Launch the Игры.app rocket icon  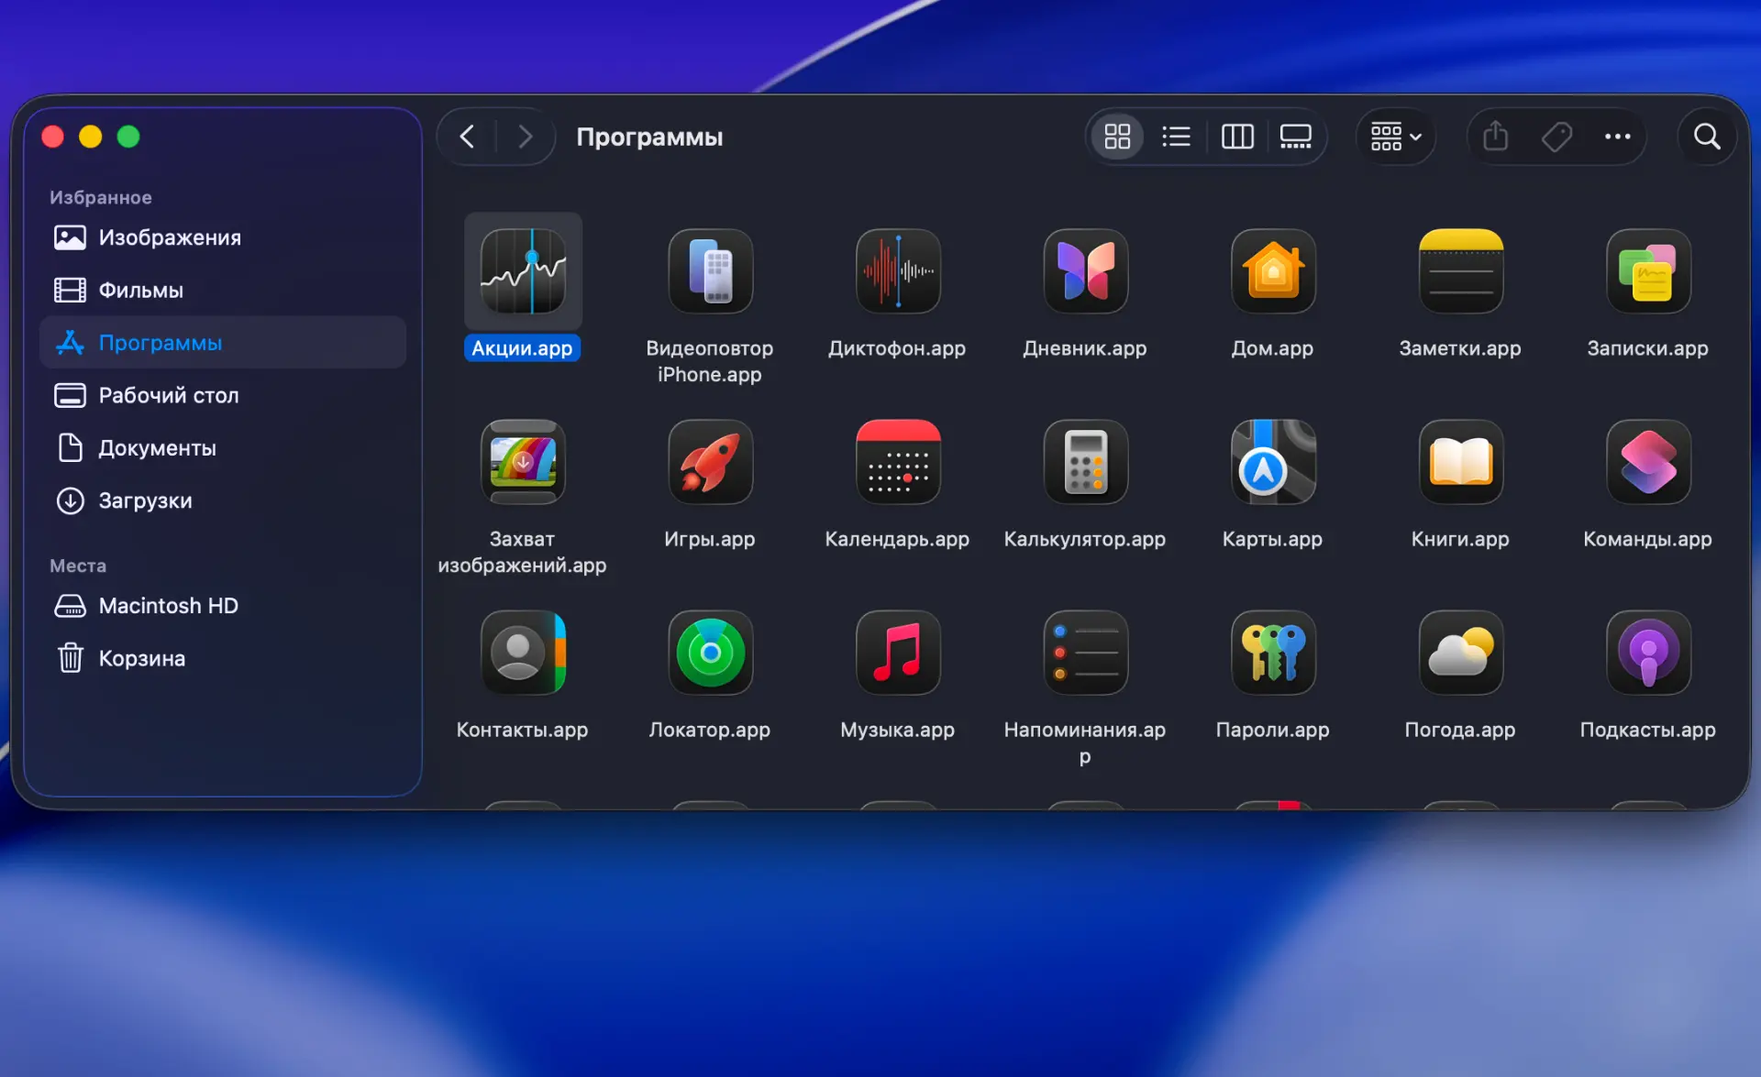[710, 462]
